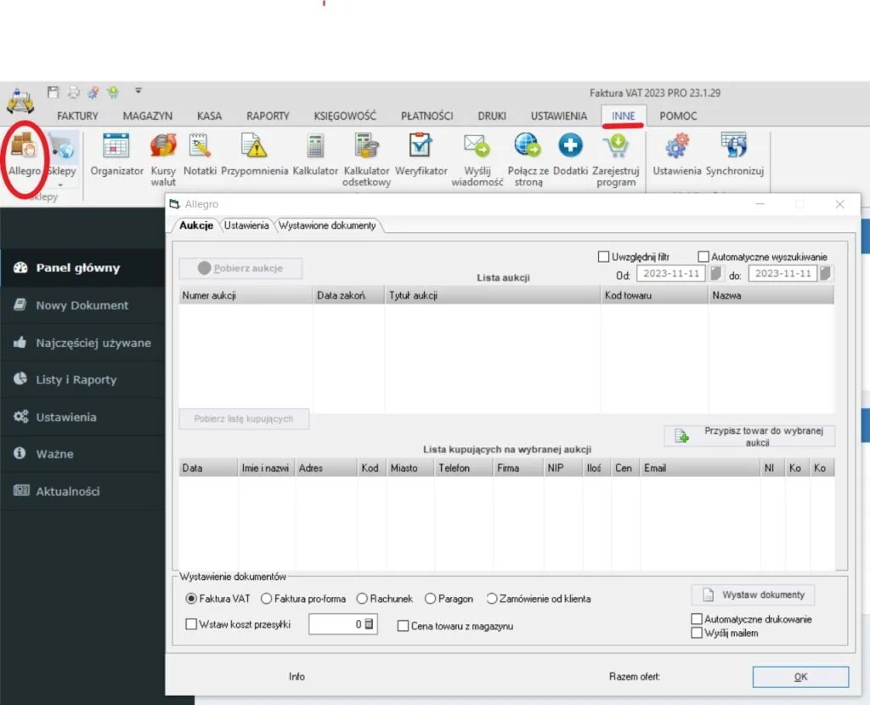Click Wystaw dokumenty button
Screen dimensions: 870x705
753,594
